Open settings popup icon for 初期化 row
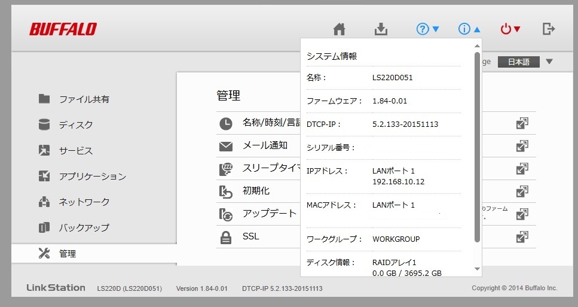Screen dimensions: 578x307 coord(522,192)
